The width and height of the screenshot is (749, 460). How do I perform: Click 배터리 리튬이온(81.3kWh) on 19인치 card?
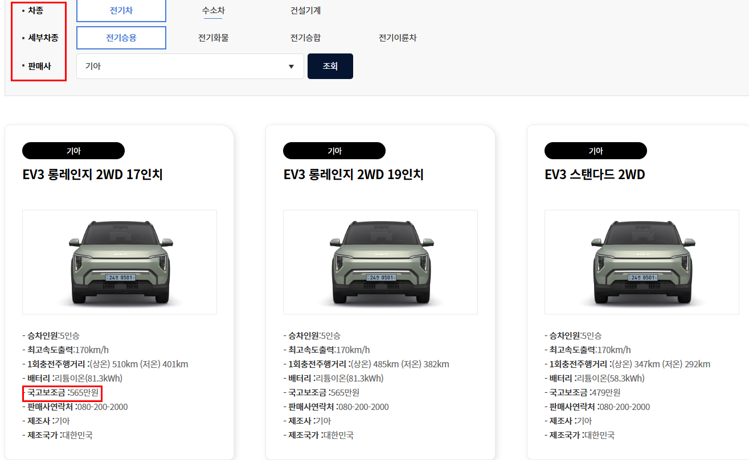333,378
